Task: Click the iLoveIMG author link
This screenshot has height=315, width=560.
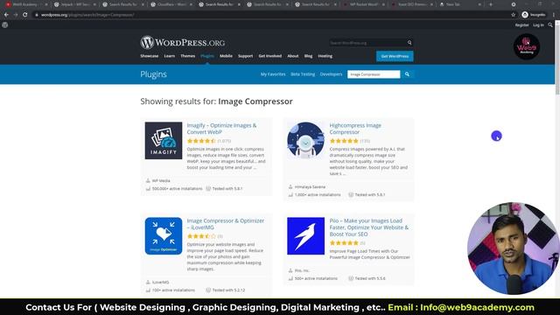Action: [160, 282]
